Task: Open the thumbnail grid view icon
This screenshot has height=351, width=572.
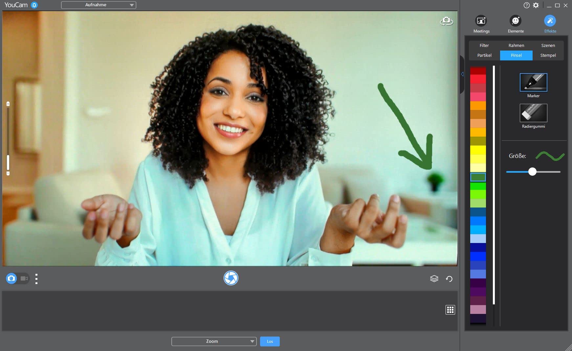Action: 450,310
